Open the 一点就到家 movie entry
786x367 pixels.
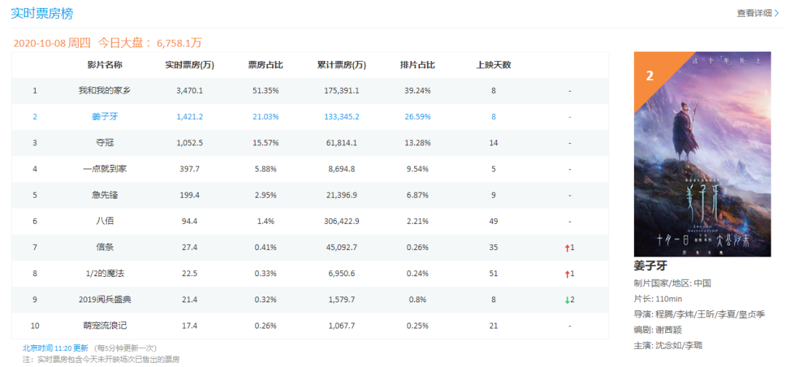pos(105,169)
